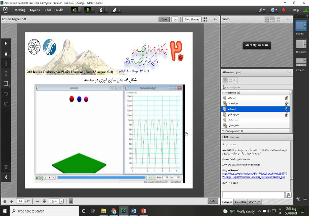The width and height of the screenshot is (309, 216).
Task: Choose the rectangle shape tool in the draw toolbar
Action: pyautogui.click(x=6, y=84)
